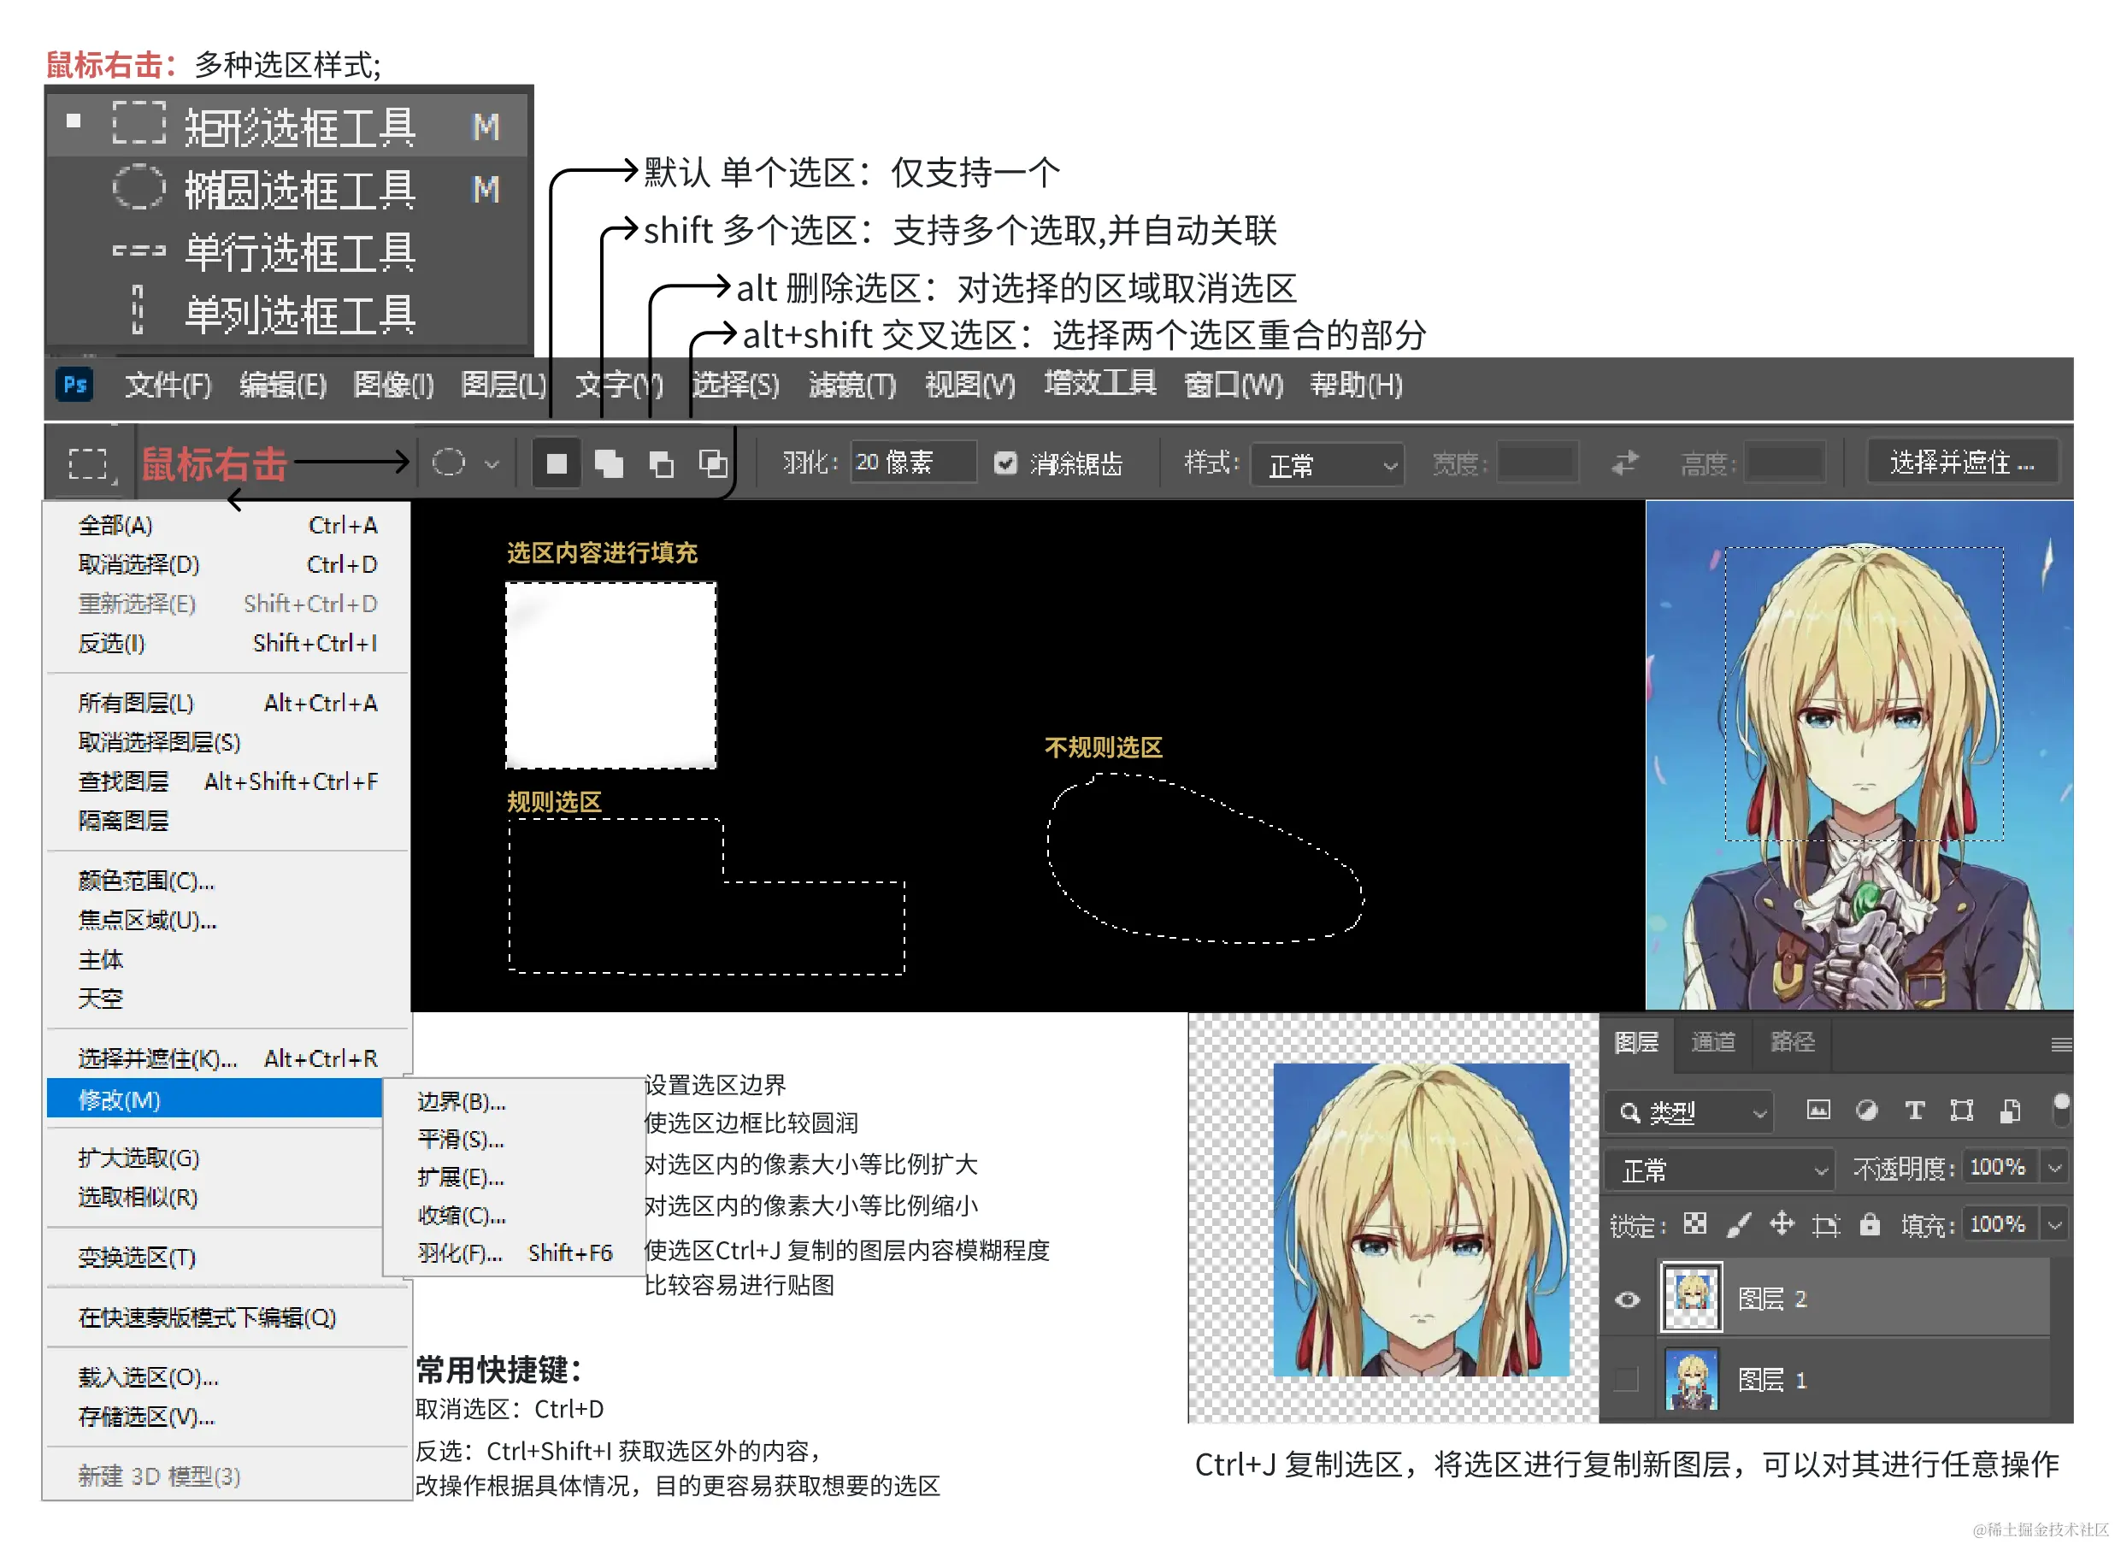Open the 样式 style dropdown
This screenshot has width=2115, height=1544.
pos(1327,464)
